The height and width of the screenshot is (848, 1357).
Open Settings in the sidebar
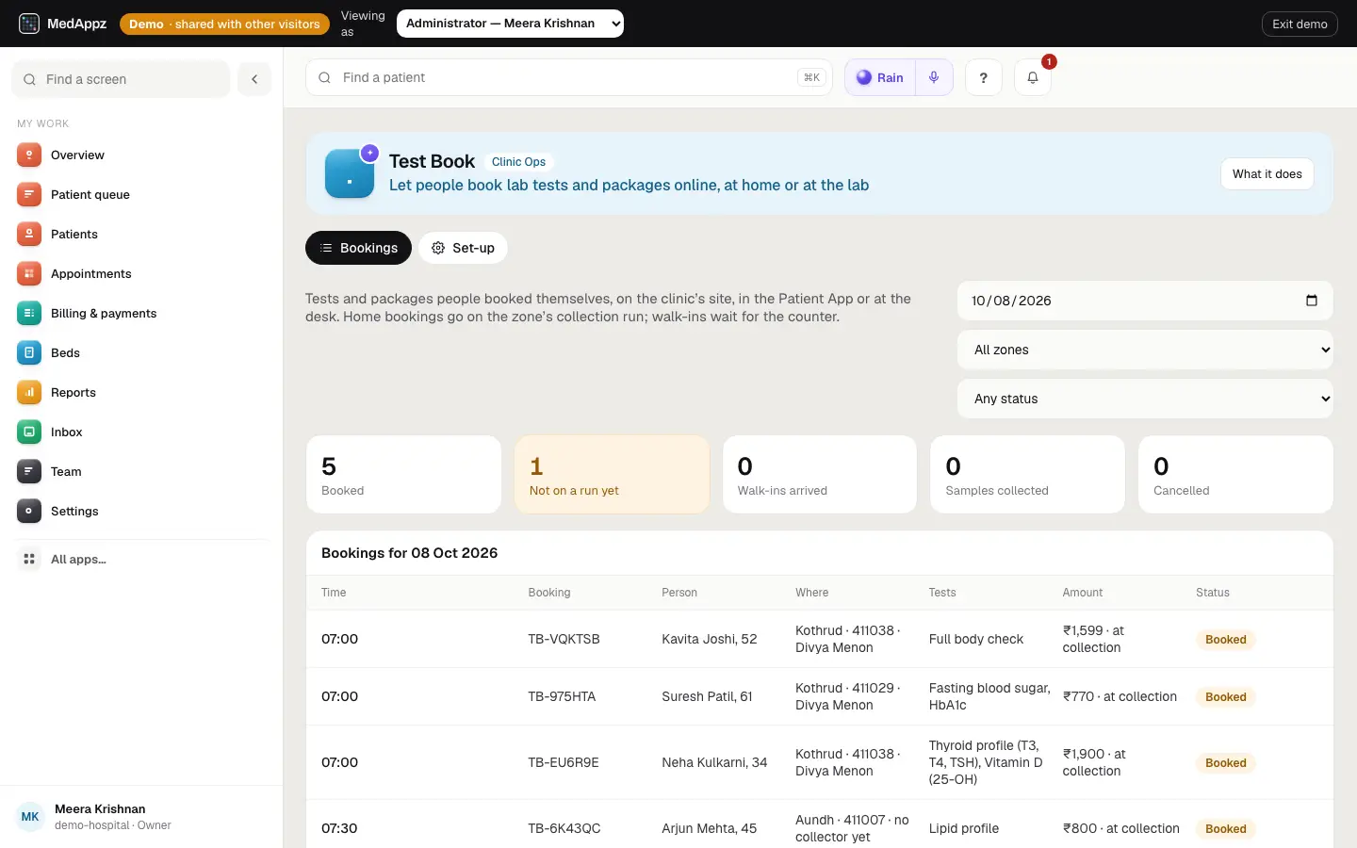[141, 511]
